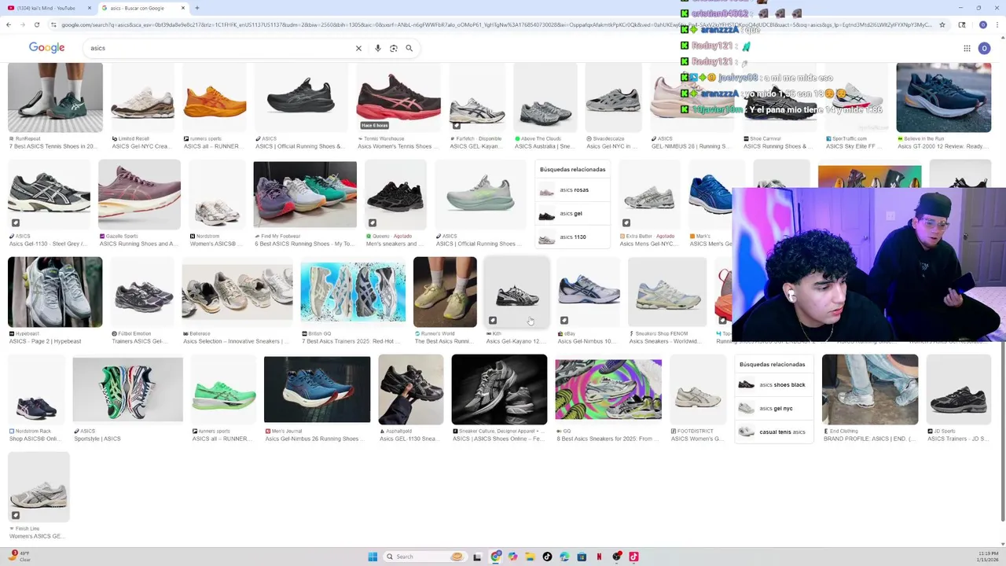The height and width of the screenshot is (566, 1006).
Task: Start voice search with microphone icon
Action: tap(377, 48)
